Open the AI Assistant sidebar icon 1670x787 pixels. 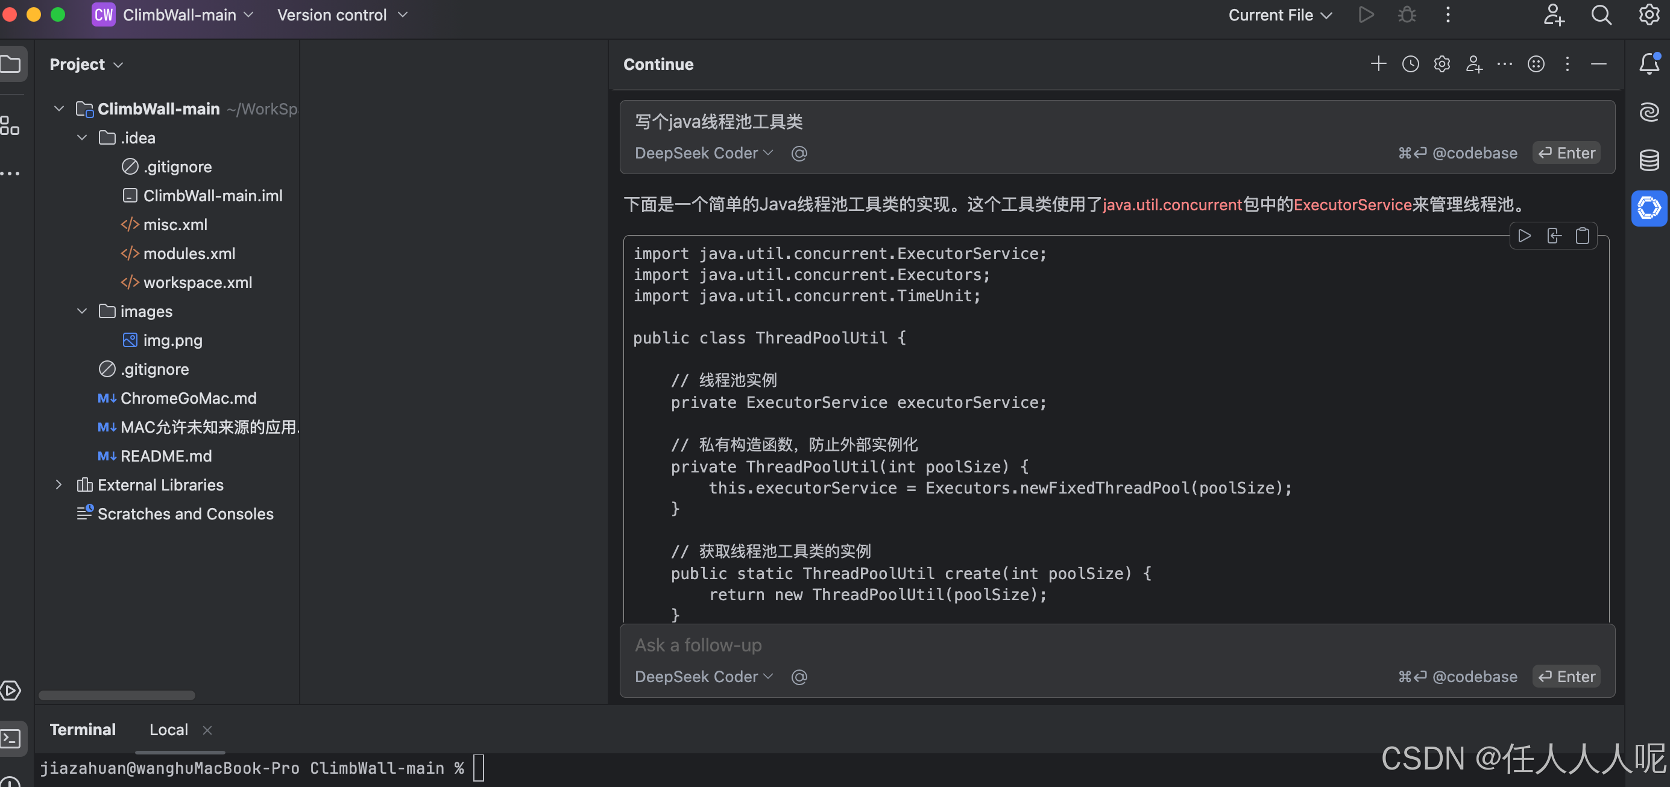pyautogui.click(x=1649, y=111)
